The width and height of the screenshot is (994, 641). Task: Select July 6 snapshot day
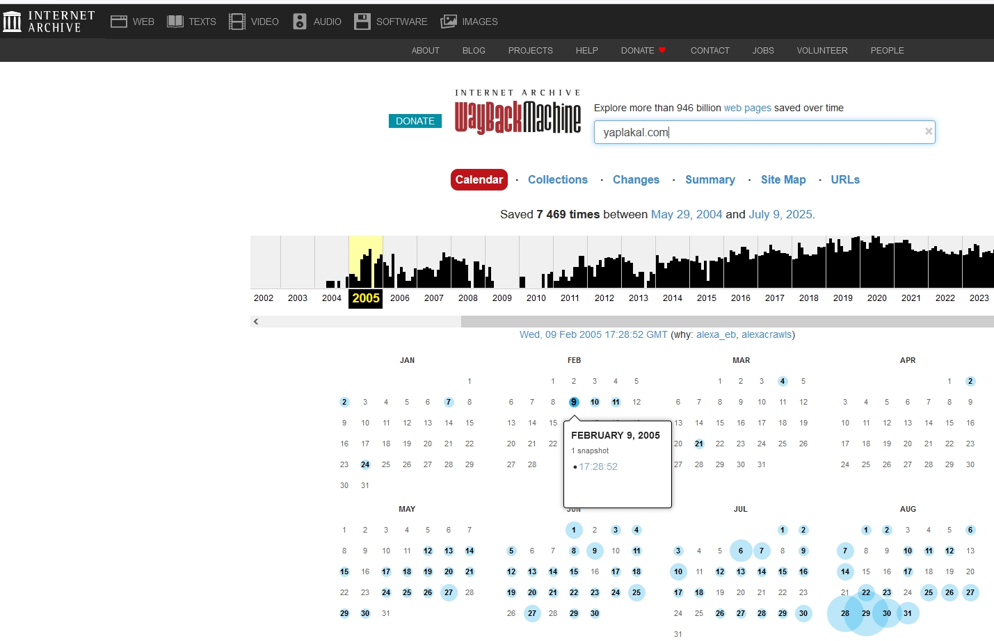click(741, 551)
